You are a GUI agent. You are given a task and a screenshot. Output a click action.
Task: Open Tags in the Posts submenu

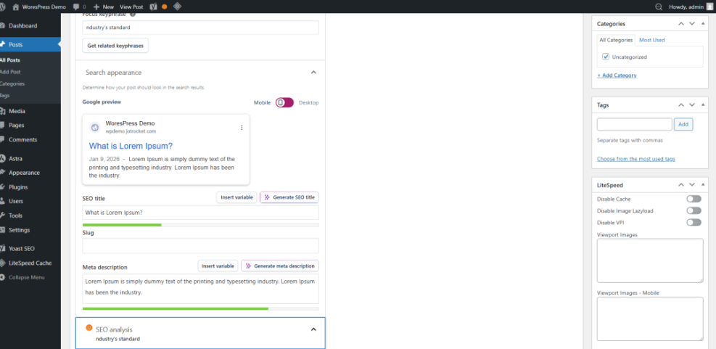pyautogui.click(x=4, y=96)
